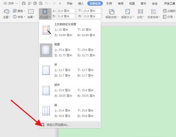
Task: Click the 页边距 margins button
Action: pyautogui.click(x=45, y=14)
